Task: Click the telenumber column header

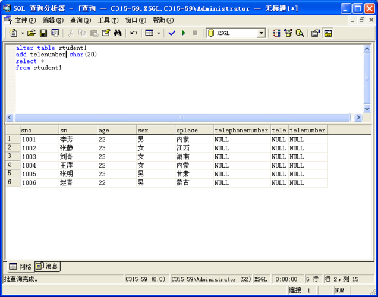Action: [308, 130]
